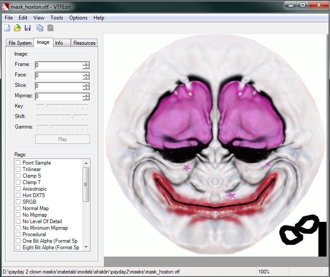Open the View menu

tap(39, 18)
